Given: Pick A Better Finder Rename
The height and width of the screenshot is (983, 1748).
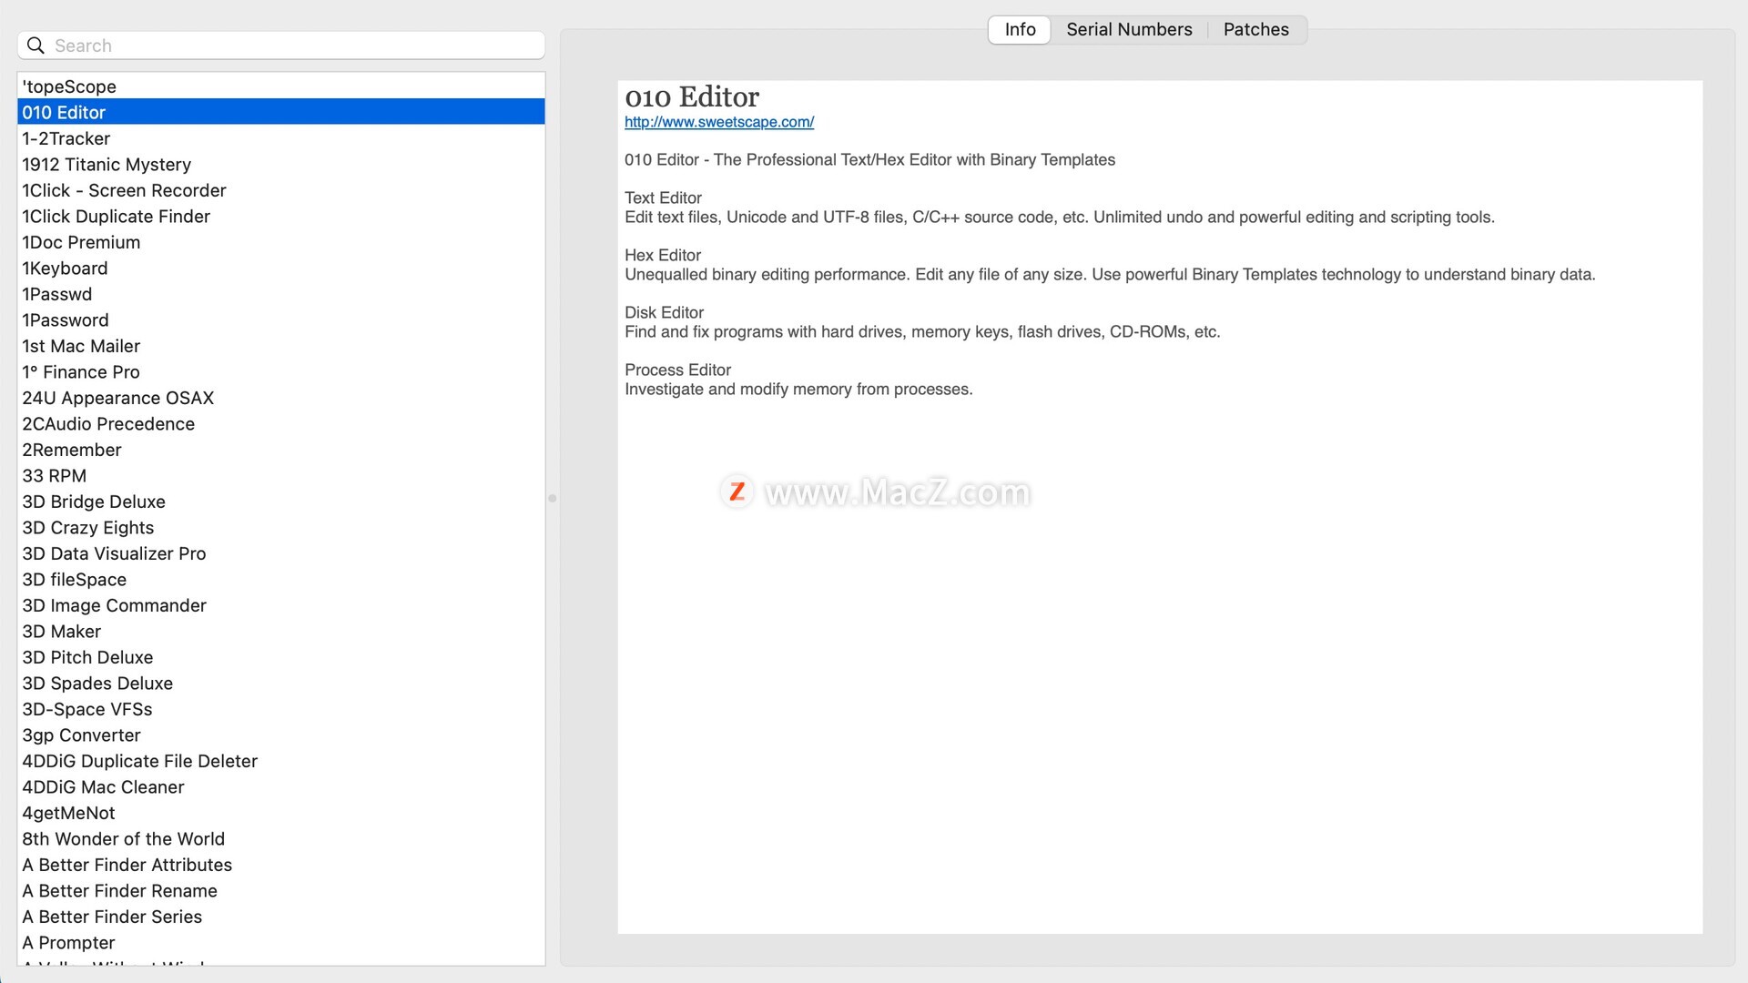Looking at the screenshot, I should tap(281, 890).
